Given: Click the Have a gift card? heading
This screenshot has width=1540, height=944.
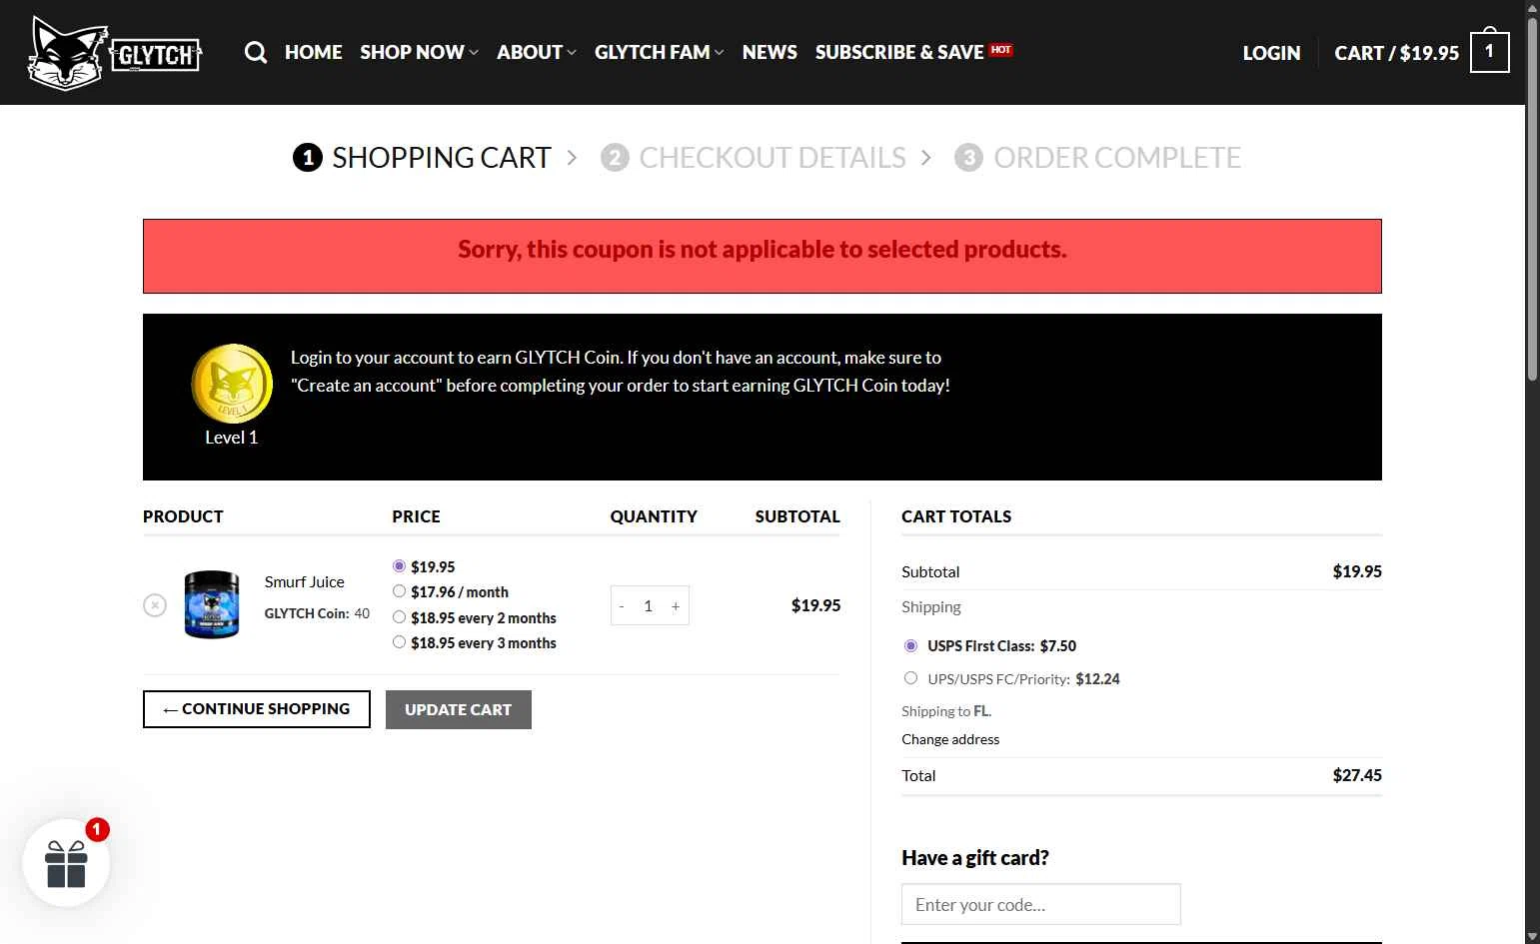Looking at the screenshot, I should coord(975,858).
